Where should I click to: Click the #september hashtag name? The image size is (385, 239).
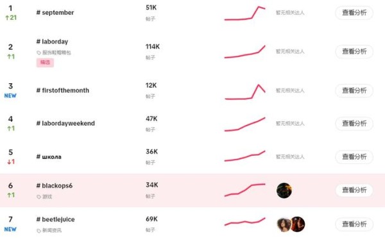coord(55,13)
